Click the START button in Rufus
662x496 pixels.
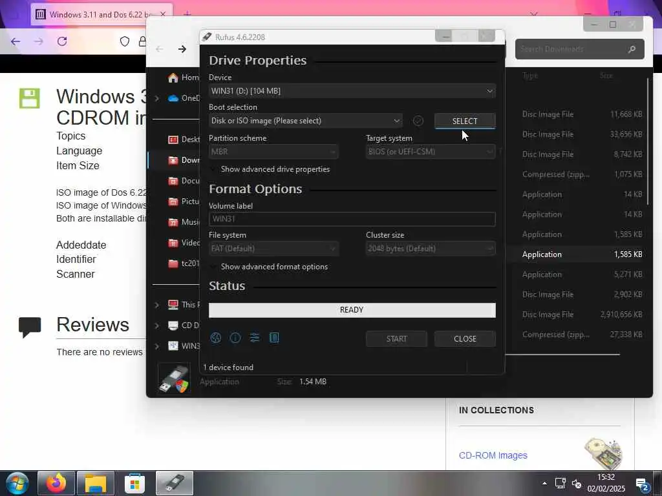396,338
